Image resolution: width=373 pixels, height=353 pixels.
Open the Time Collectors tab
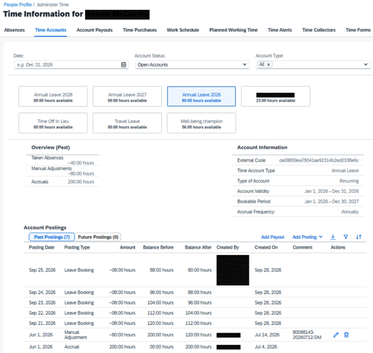[319, 30]
